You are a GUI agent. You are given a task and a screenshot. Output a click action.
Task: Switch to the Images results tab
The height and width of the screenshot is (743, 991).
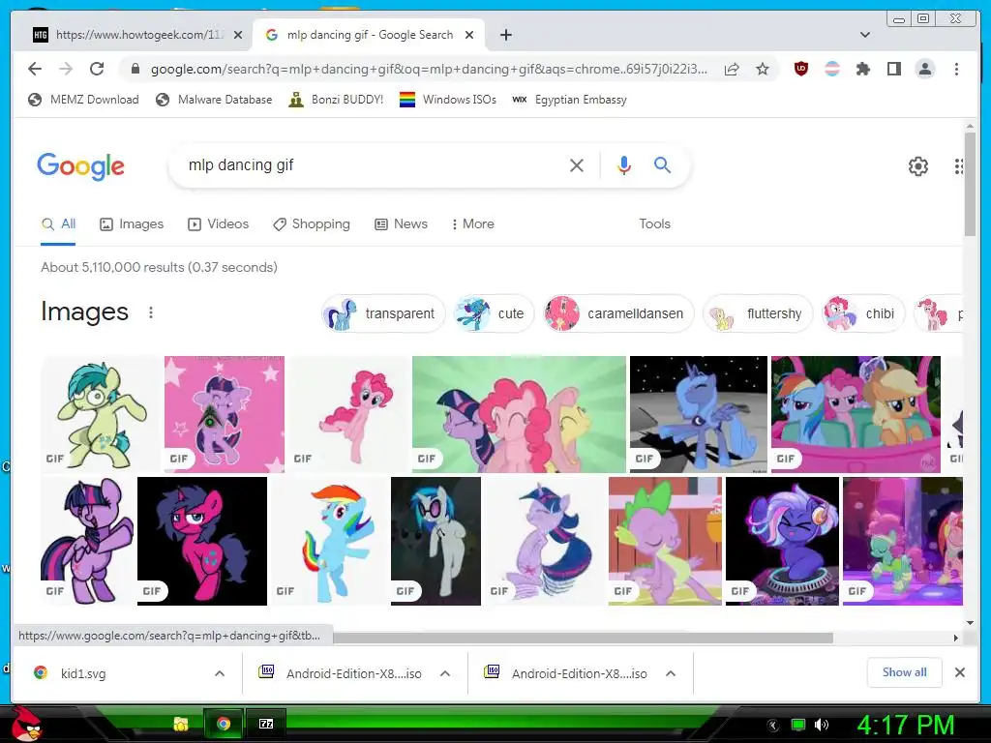pos(132,223)
